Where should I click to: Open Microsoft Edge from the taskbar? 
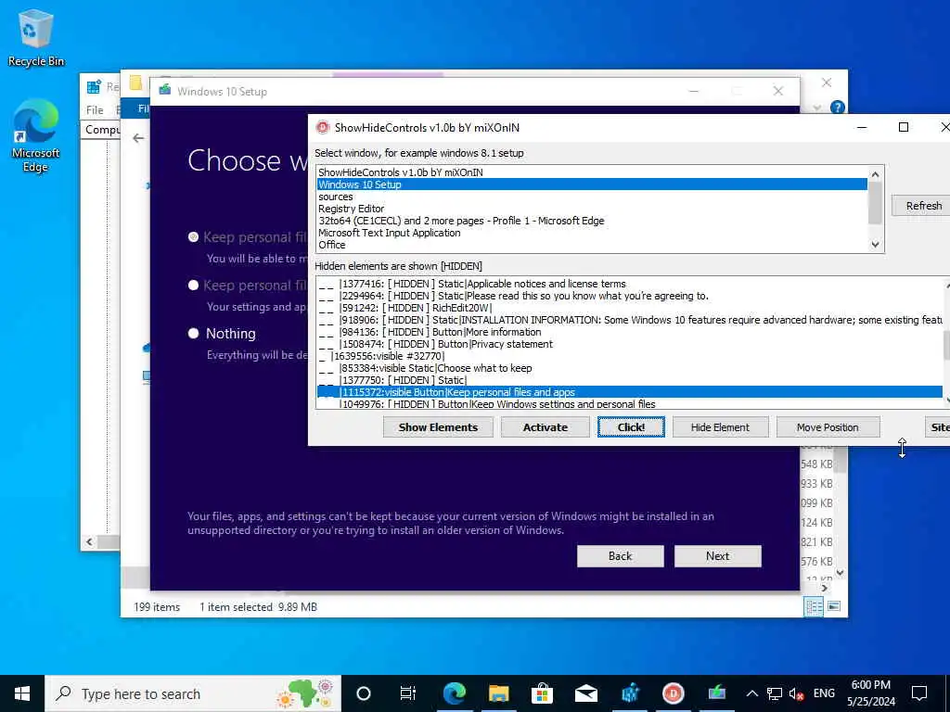tap(455, 693)
